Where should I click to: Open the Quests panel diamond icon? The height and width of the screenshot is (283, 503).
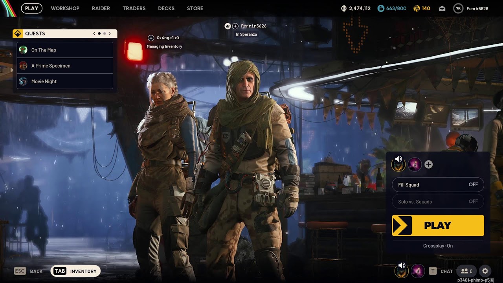click(x=17, y=33)
